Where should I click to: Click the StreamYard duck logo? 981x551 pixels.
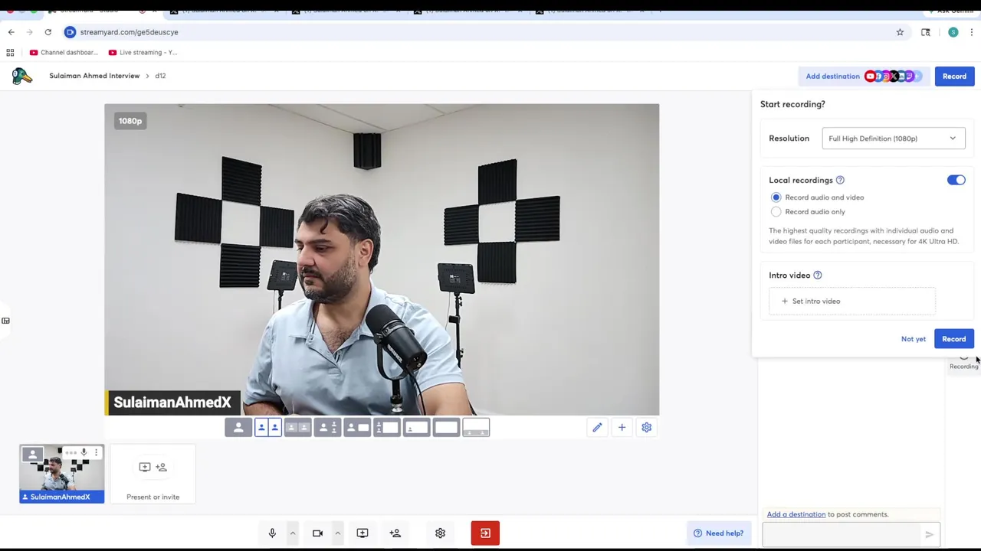click(22, 76)
